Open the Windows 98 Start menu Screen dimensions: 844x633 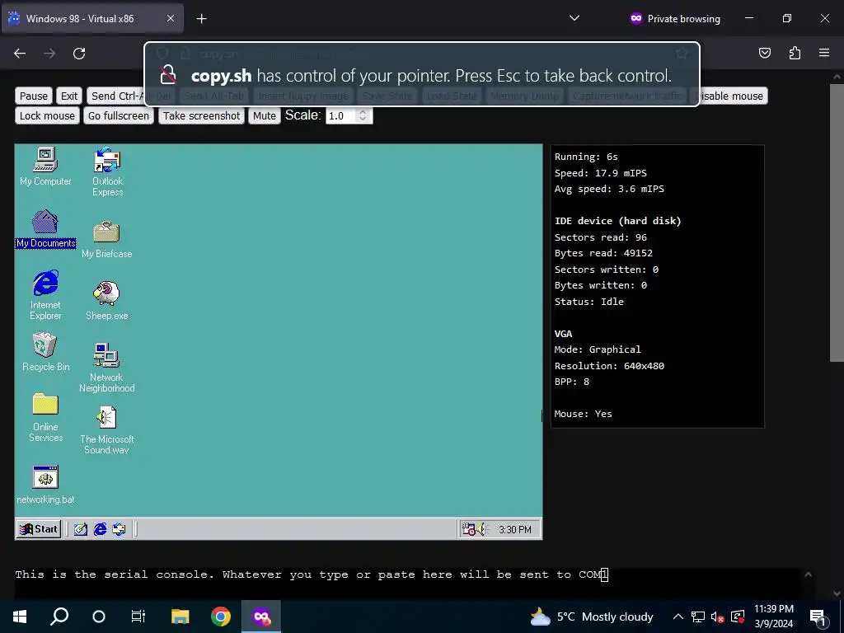39,529
